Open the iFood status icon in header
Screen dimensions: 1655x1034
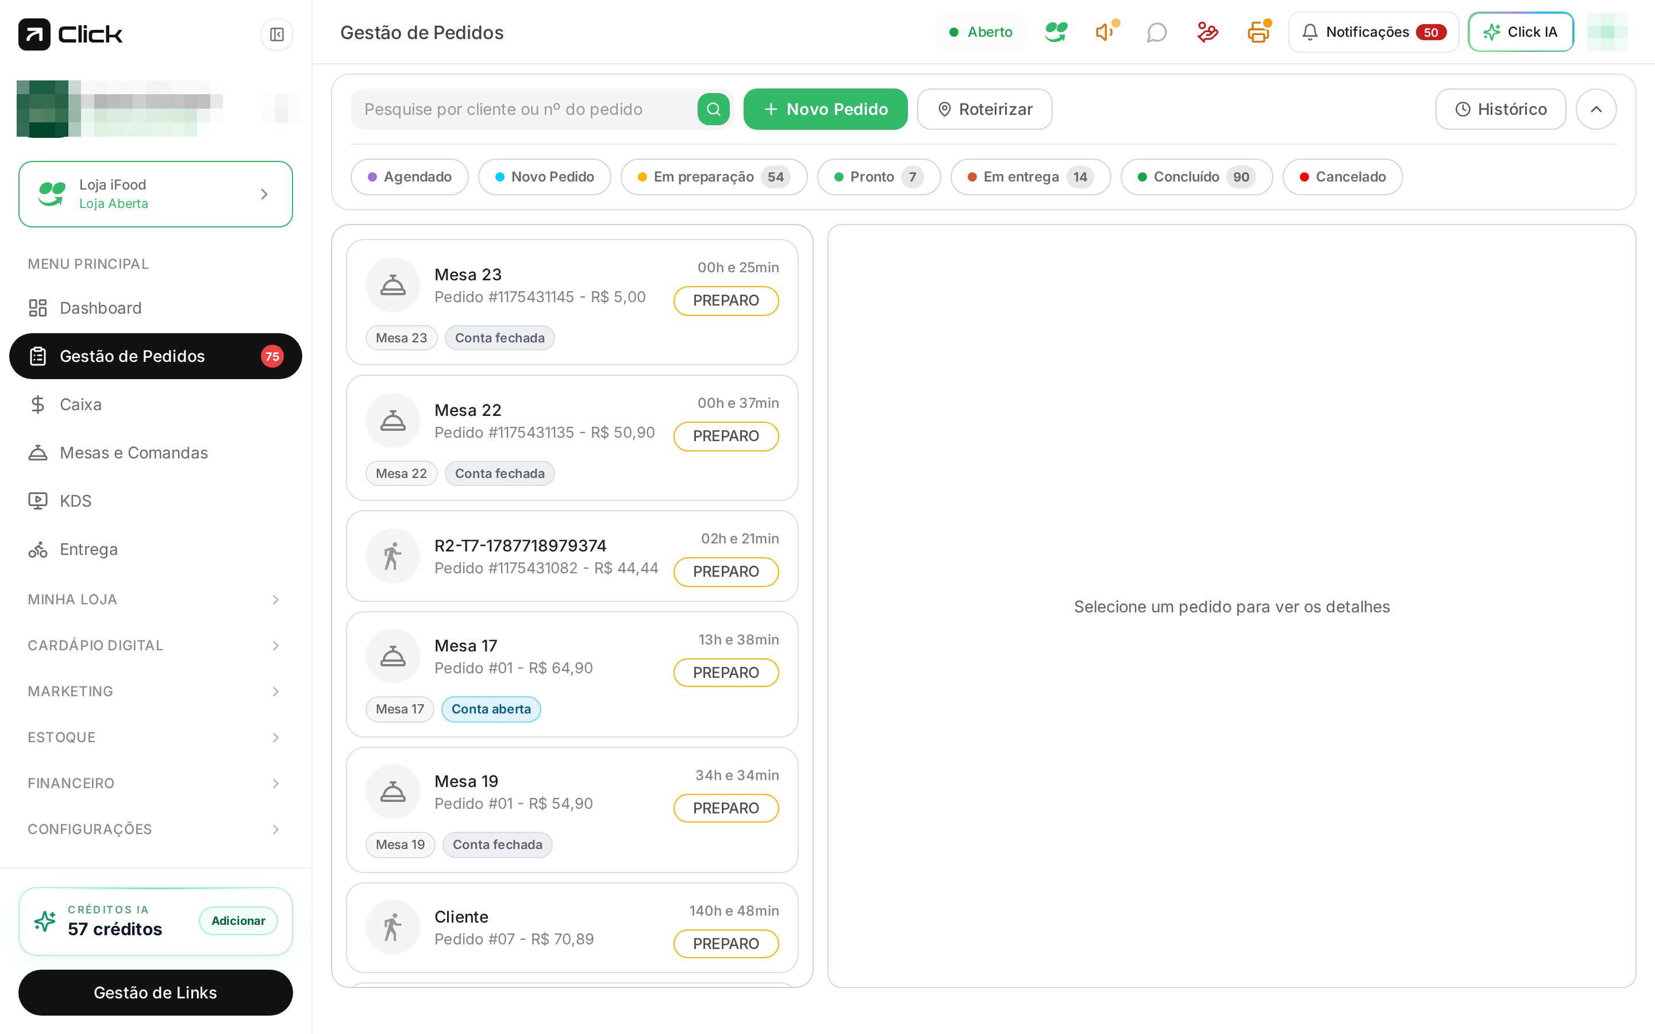[x=1056, y=32]
